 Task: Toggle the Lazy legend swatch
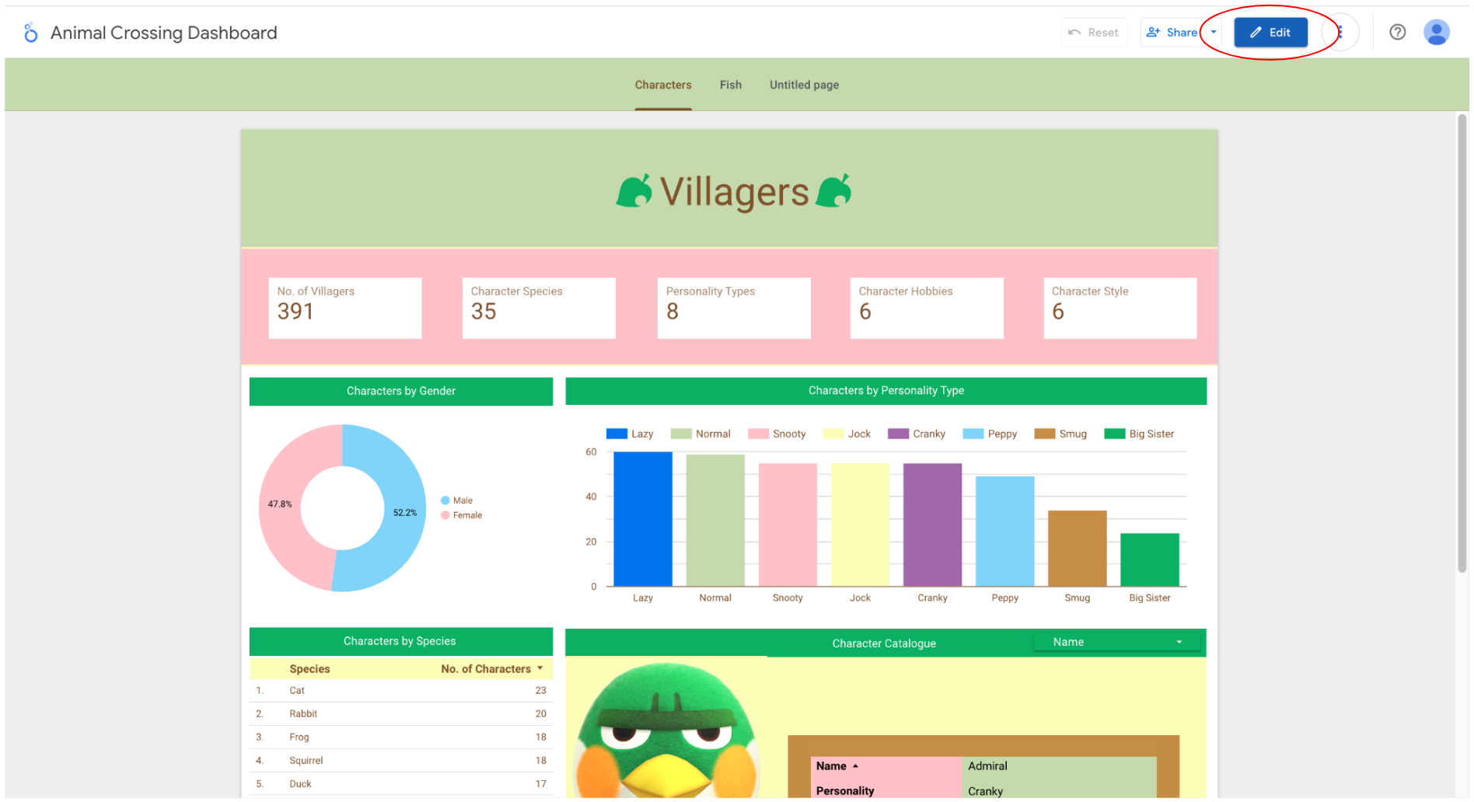coord(616,434)
